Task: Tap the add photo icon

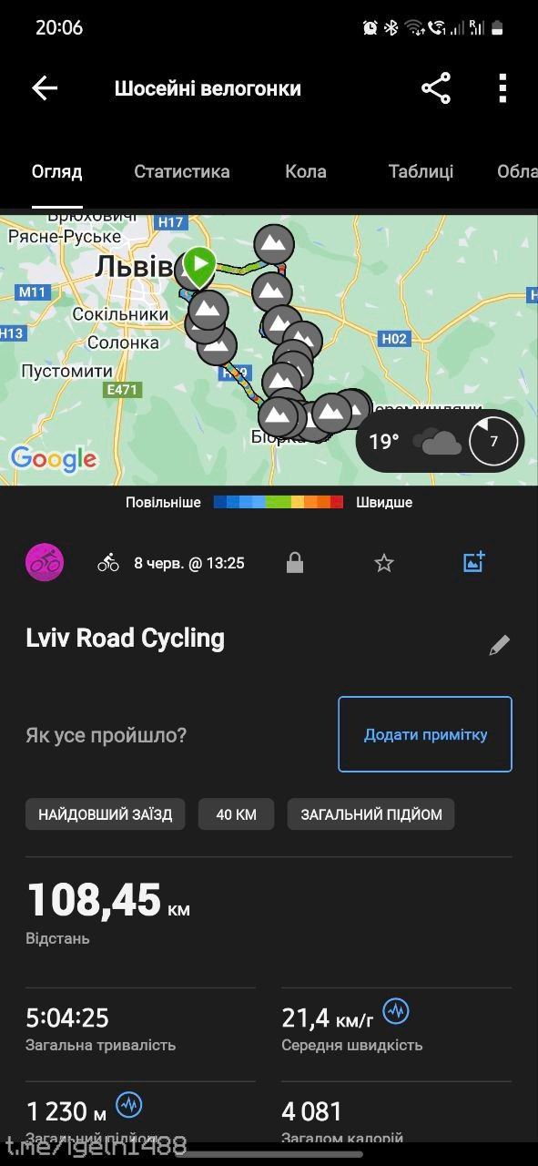Action: point(474,562)
